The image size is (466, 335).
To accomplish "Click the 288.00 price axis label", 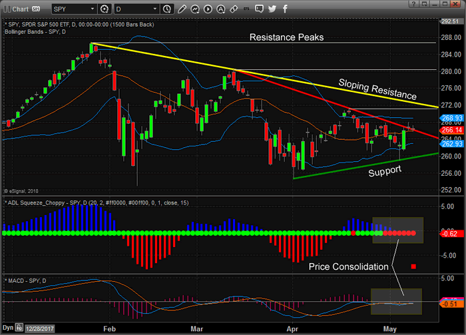I will click(451, 37).
